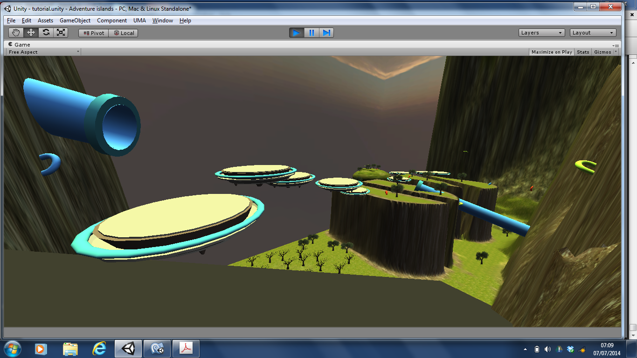Screen dimensions: 637x358
Task: Open Internet Explorer from the taskbar
Action: [99, 349]
